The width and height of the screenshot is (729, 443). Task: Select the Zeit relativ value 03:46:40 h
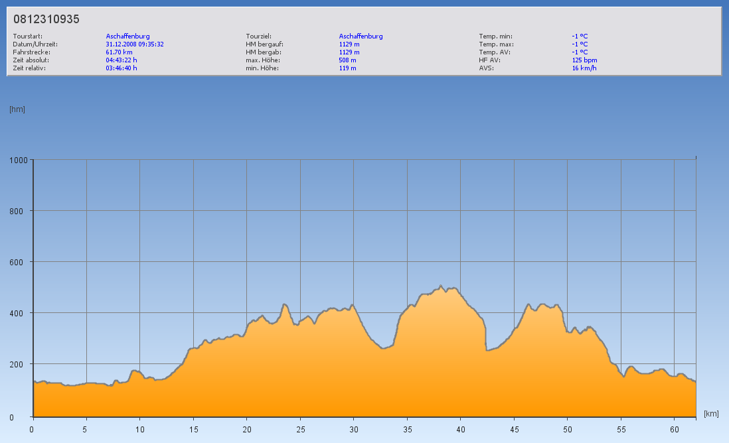point(121,68)
